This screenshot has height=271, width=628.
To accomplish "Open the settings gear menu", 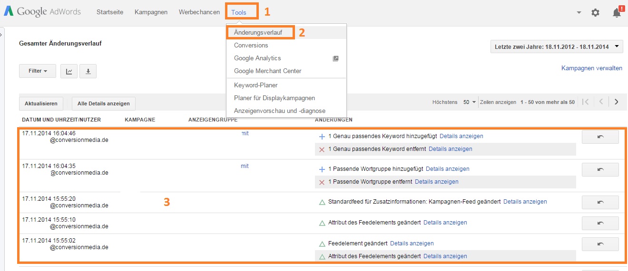I will point(595,13).
